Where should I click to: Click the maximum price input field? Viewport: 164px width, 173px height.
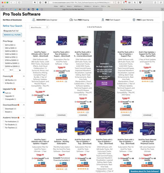tap(16, 70)
